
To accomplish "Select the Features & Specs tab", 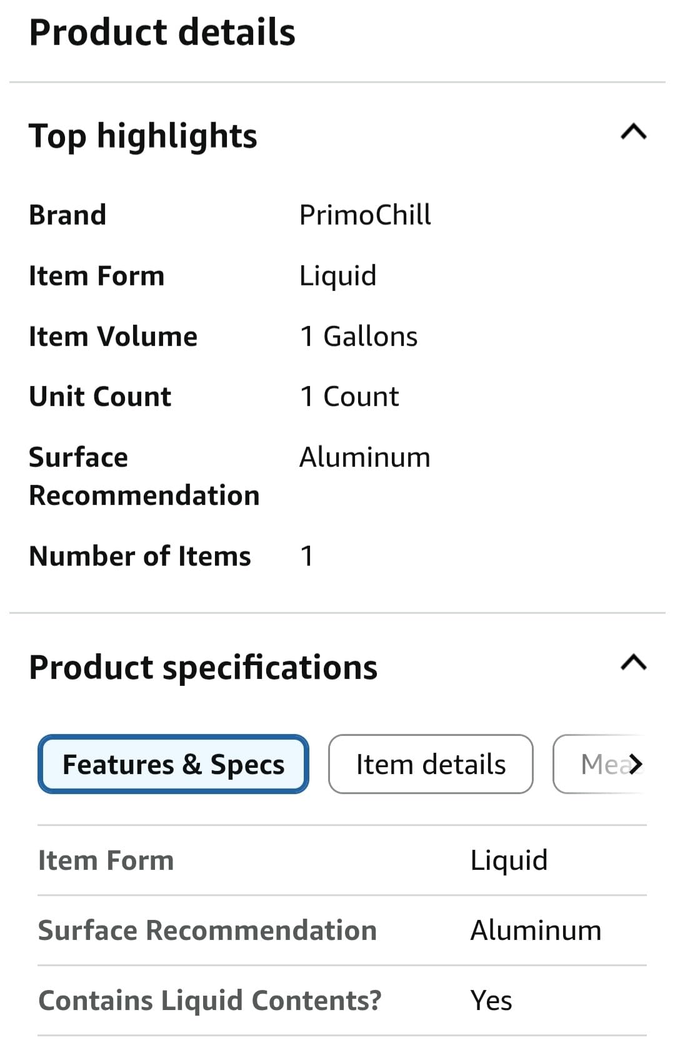I will [x=172, y=764].
